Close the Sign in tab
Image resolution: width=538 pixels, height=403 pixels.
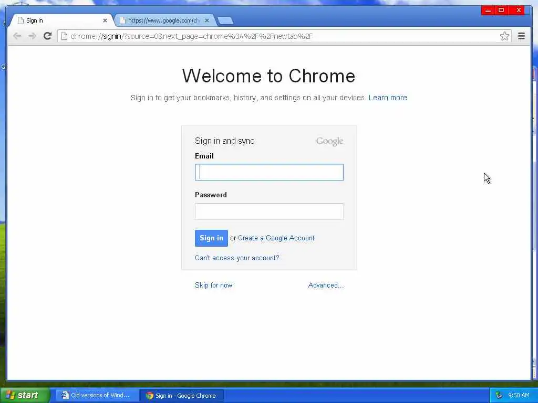[x=105, y=20]
